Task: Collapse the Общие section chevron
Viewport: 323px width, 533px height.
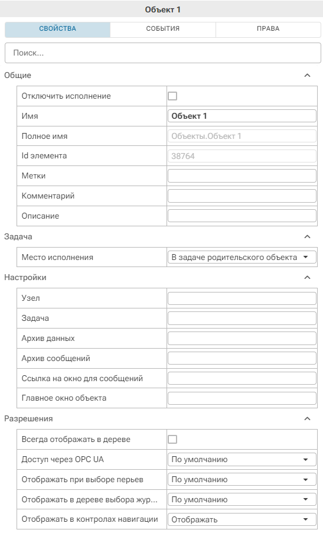Action: pyautogui.click(x=308, y=76)
